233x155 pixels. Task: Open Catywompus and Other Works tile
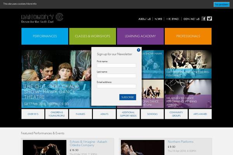tap(188, 64)
